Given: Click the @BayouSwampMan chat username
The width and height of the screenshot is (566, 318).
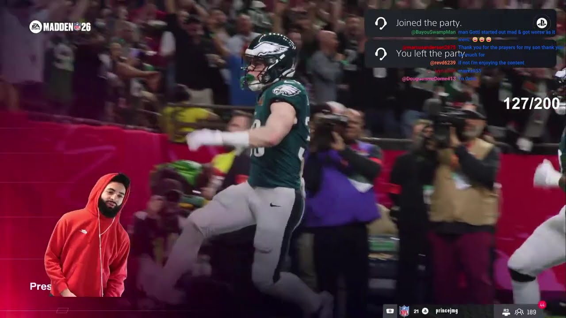Looking at the screenshot, I should (x=433, y=32).
